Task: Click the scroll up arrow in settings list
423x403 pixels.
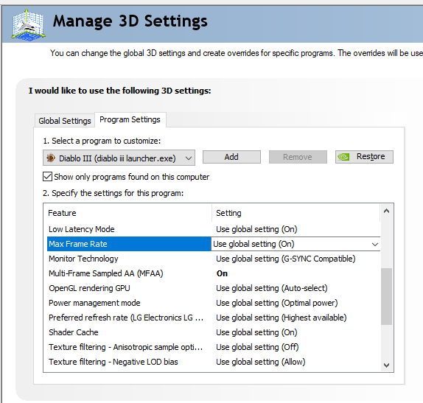Action: 386,211
